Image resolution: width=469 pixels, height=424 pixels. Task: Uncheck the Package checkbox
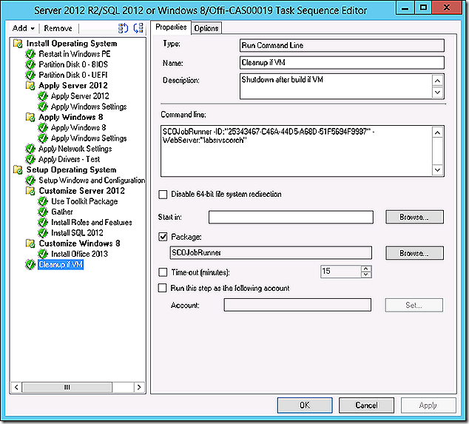pos(163,237)
